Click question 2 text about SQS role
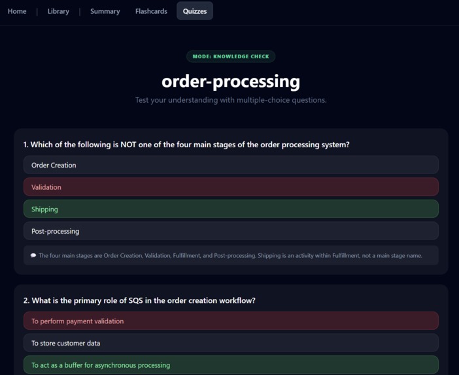The height and width of the screenshot is (375, 459). (139, 300)
